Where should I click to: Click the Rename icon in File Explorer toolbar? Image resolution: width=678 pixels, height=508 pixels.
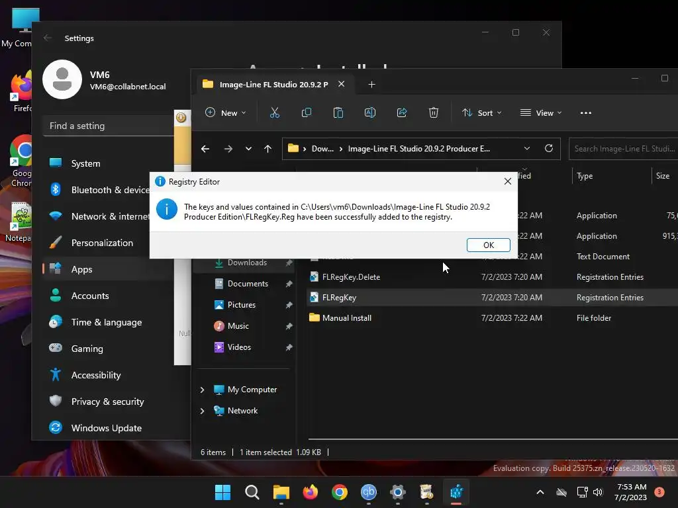click(x=370, y=112)
